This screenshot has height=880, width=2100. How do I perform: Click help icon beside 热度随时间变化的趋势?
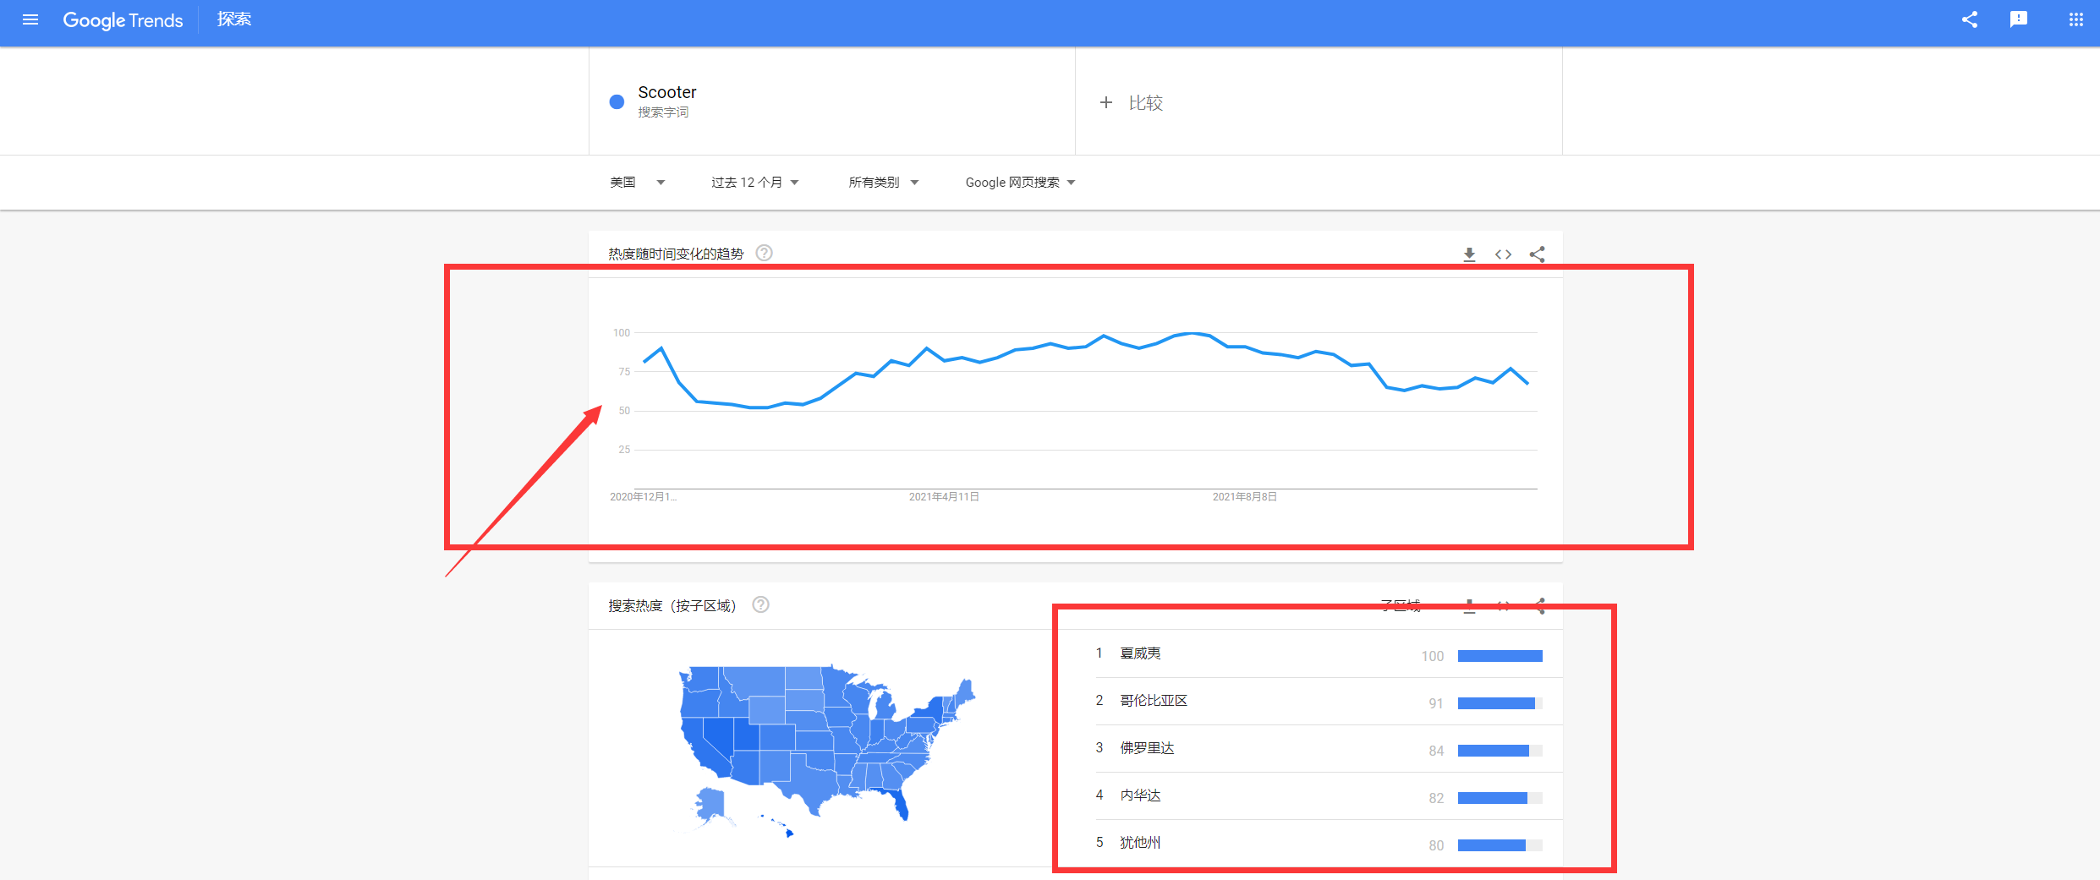point(764,253)
